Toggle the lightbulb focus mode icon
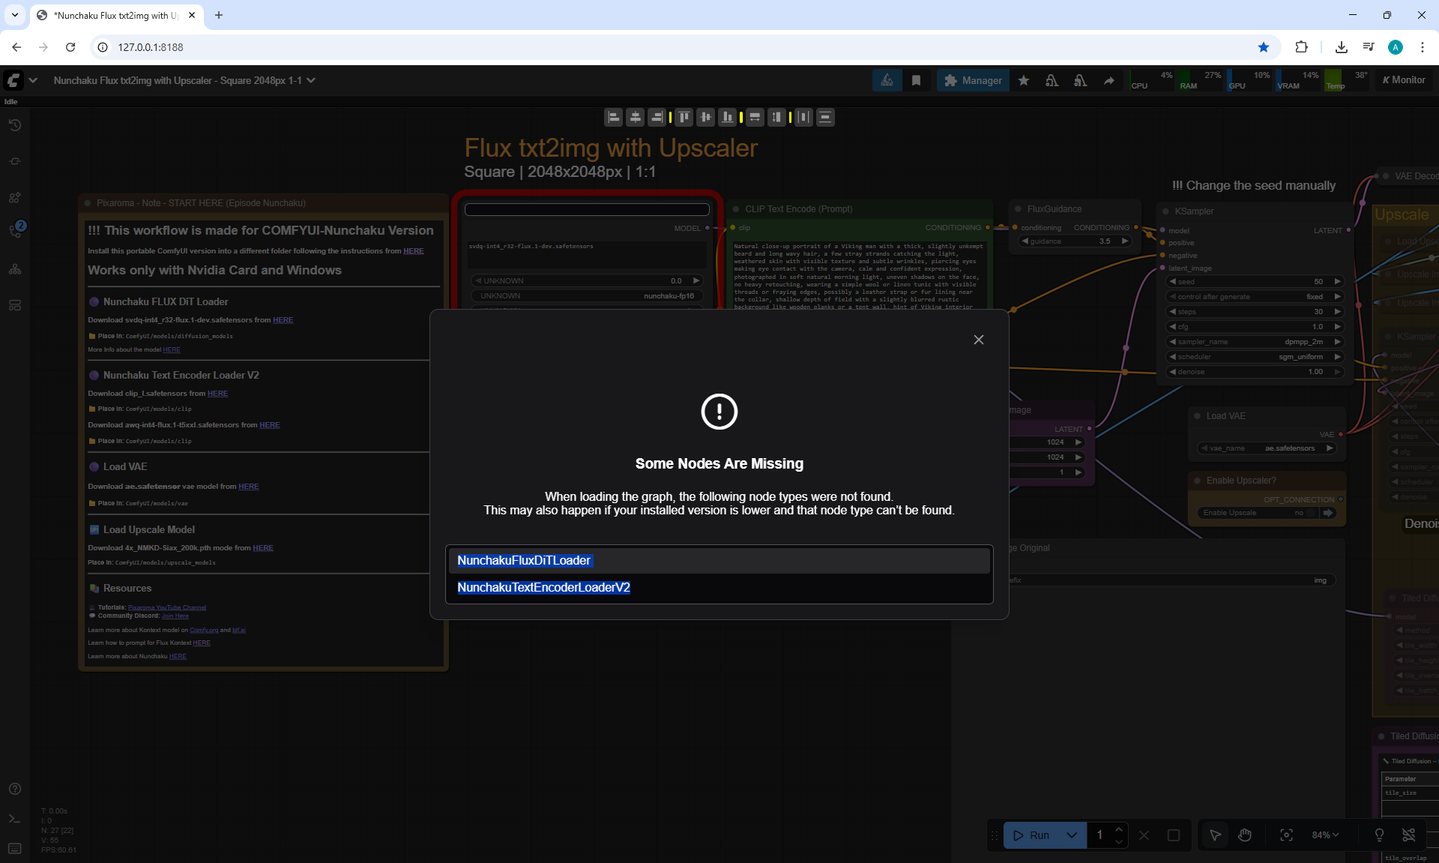1439x863 pixels. pos(1379,835)
